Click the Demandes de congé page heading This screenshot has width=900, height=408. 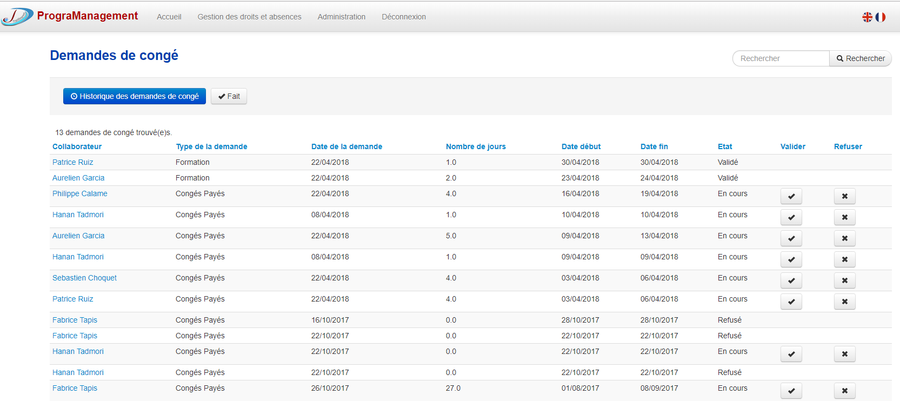point(114,56)
